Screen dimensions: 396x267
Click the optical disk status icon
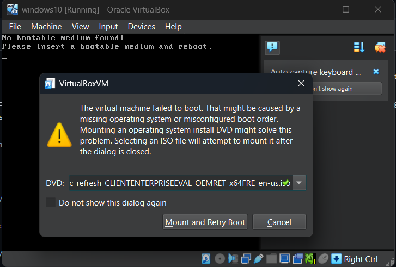point(220,259)
